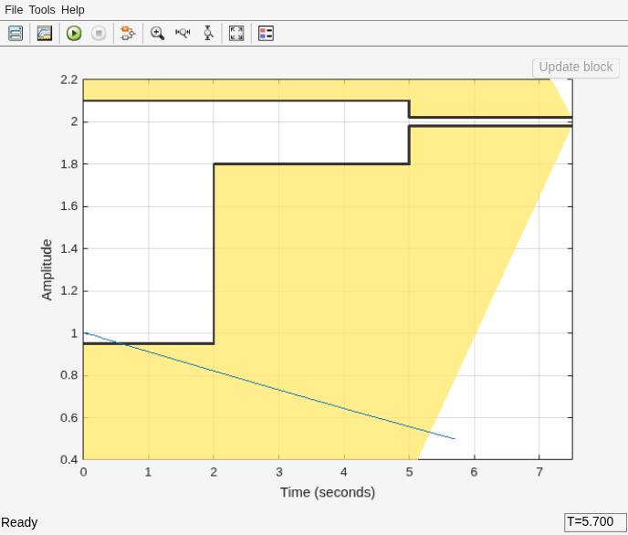Click the lower bound segment at 0.95
Viewport: 628px width, 535px height.
click(149, 343)
